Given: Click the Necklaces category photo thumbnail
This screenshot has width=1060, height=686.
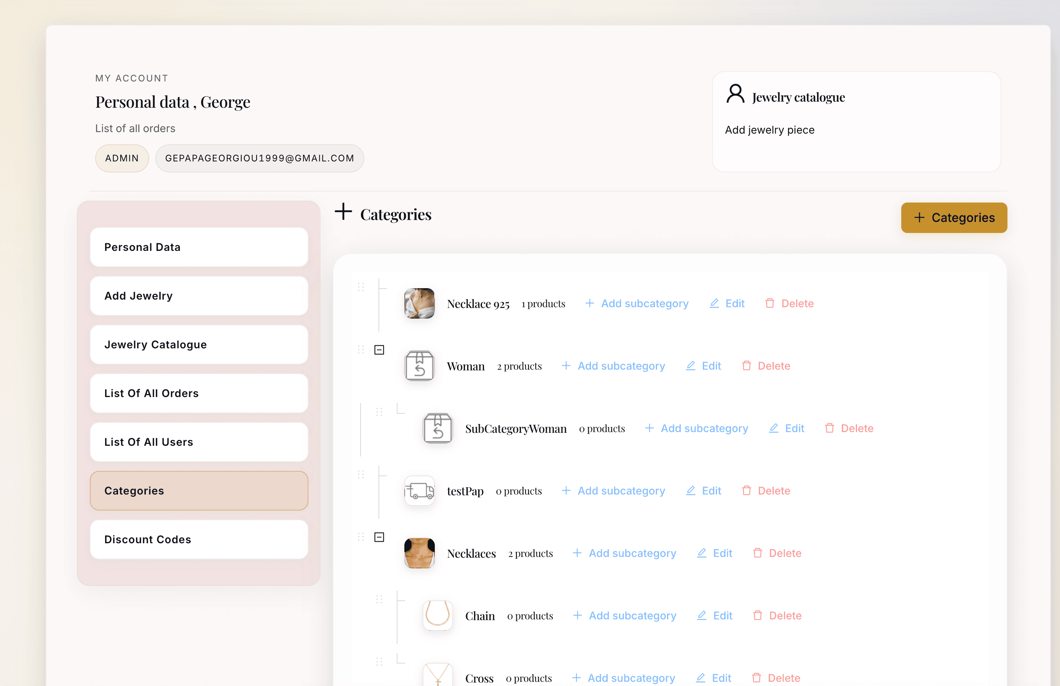Looking at the screenshot, I should (419, 554).
